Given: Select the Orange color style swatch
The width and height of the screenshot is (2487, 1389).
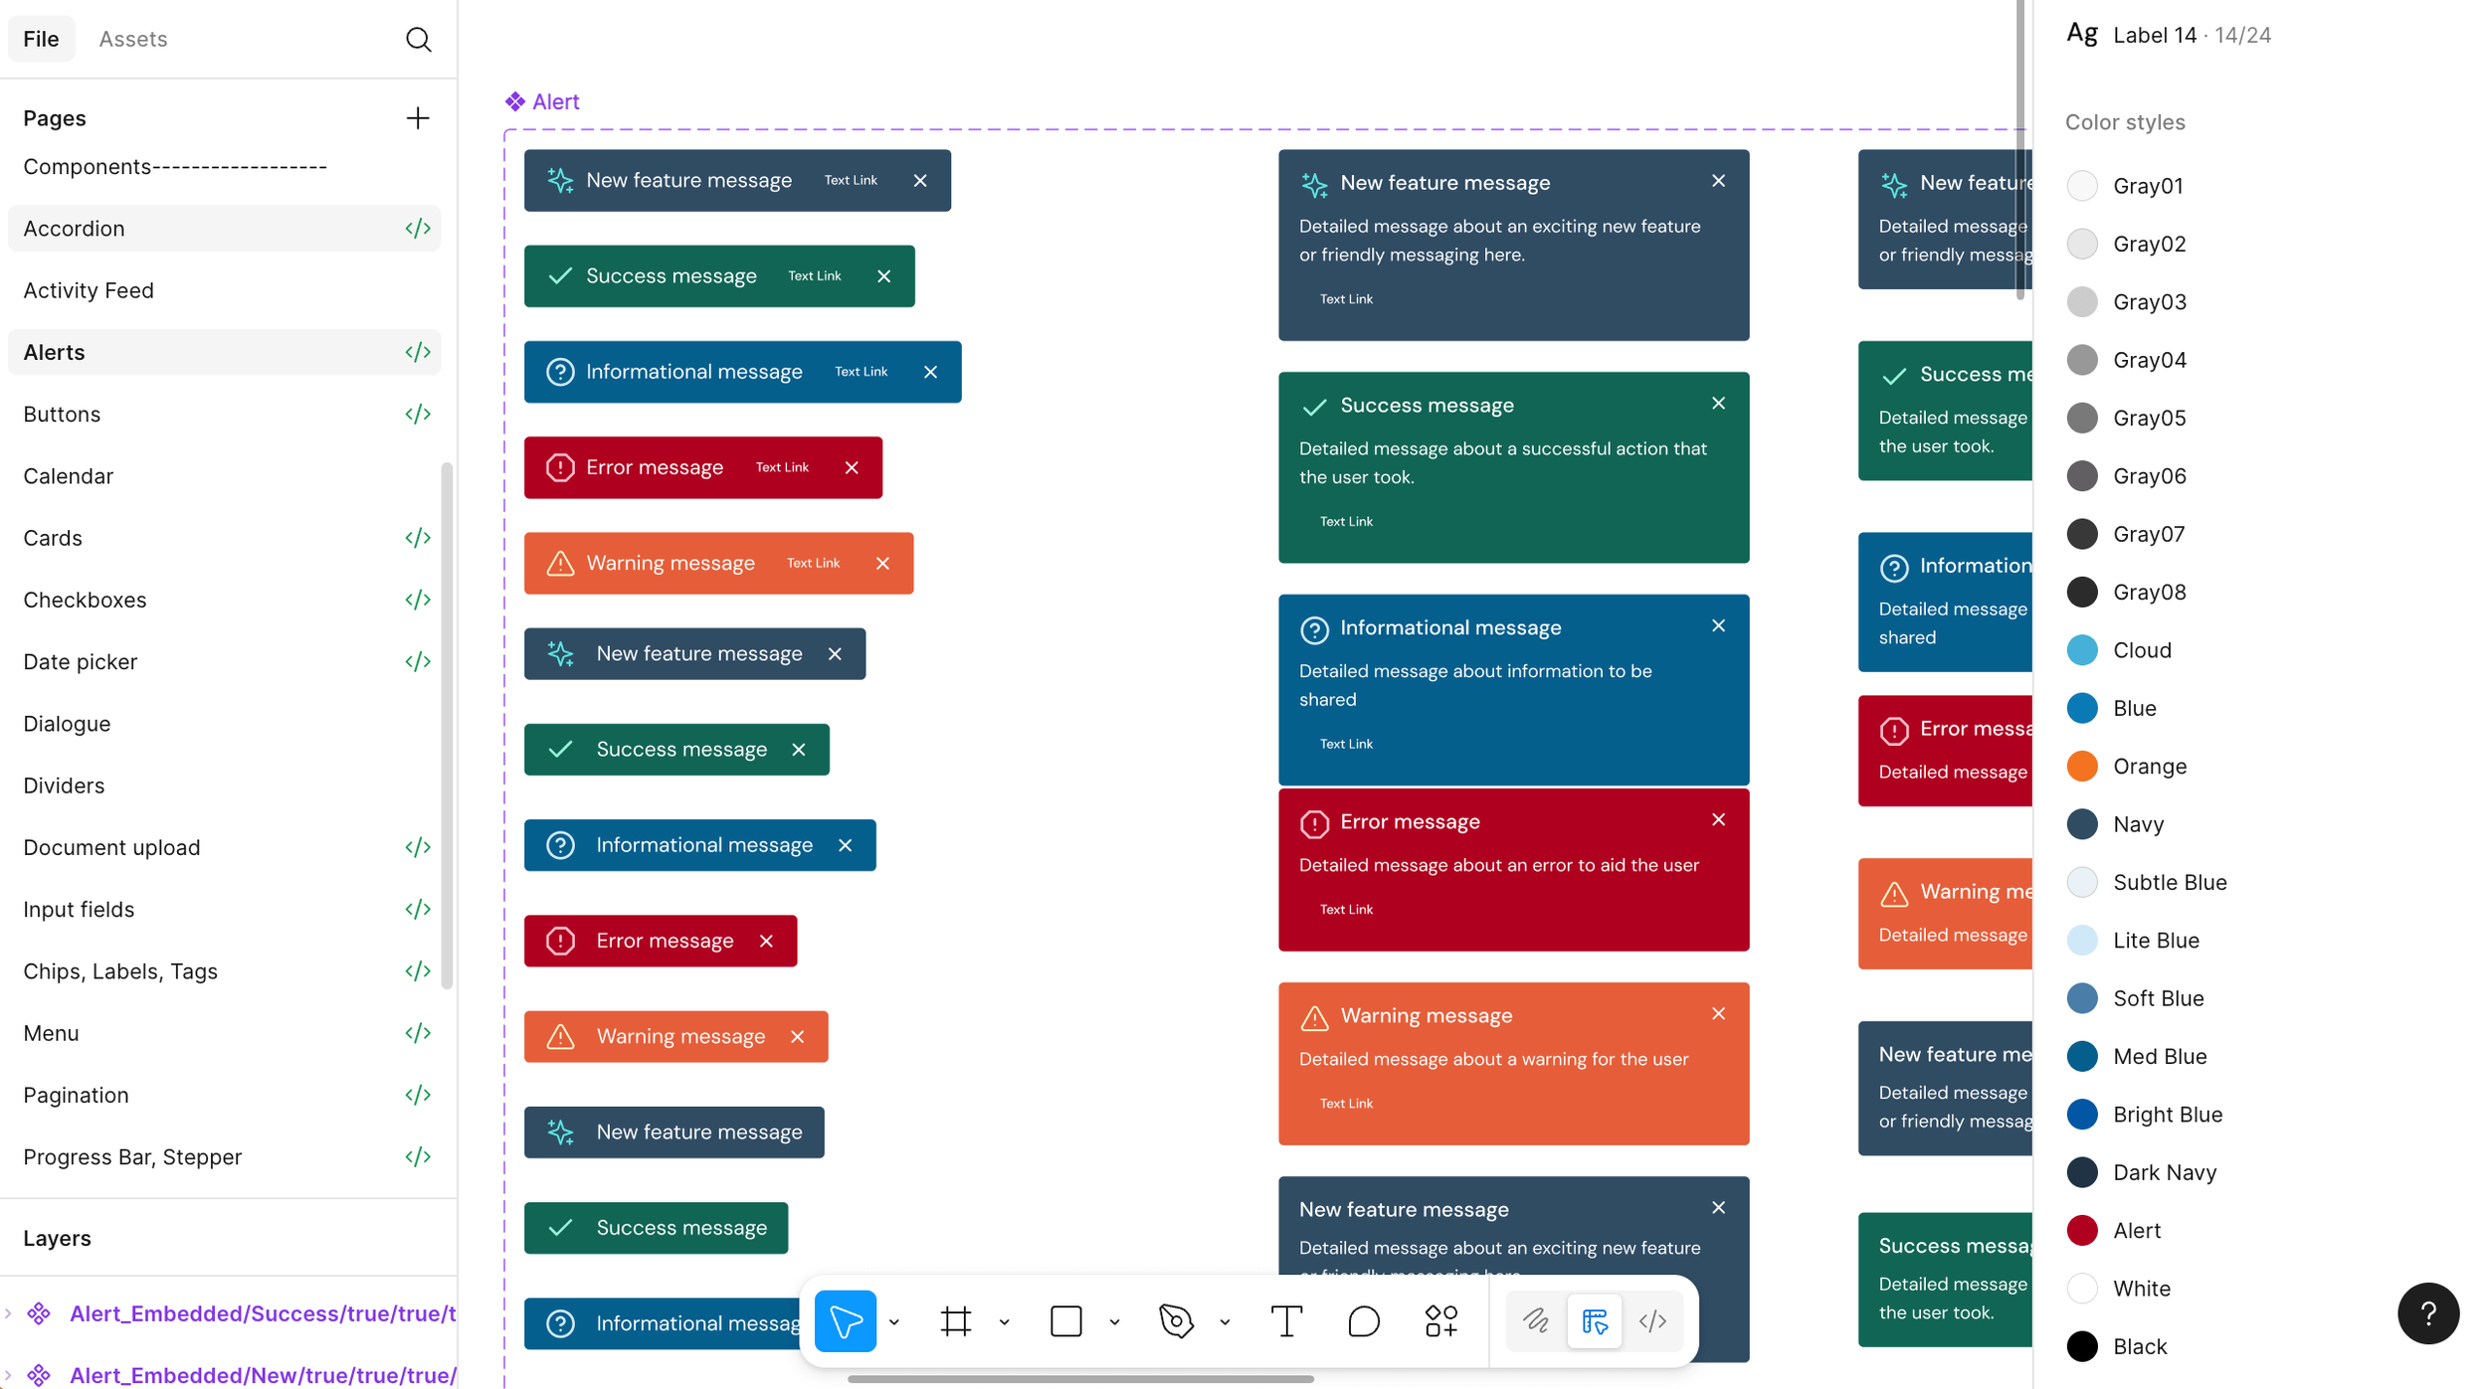Looking at the screenshot, I should tap(2081, 766).
